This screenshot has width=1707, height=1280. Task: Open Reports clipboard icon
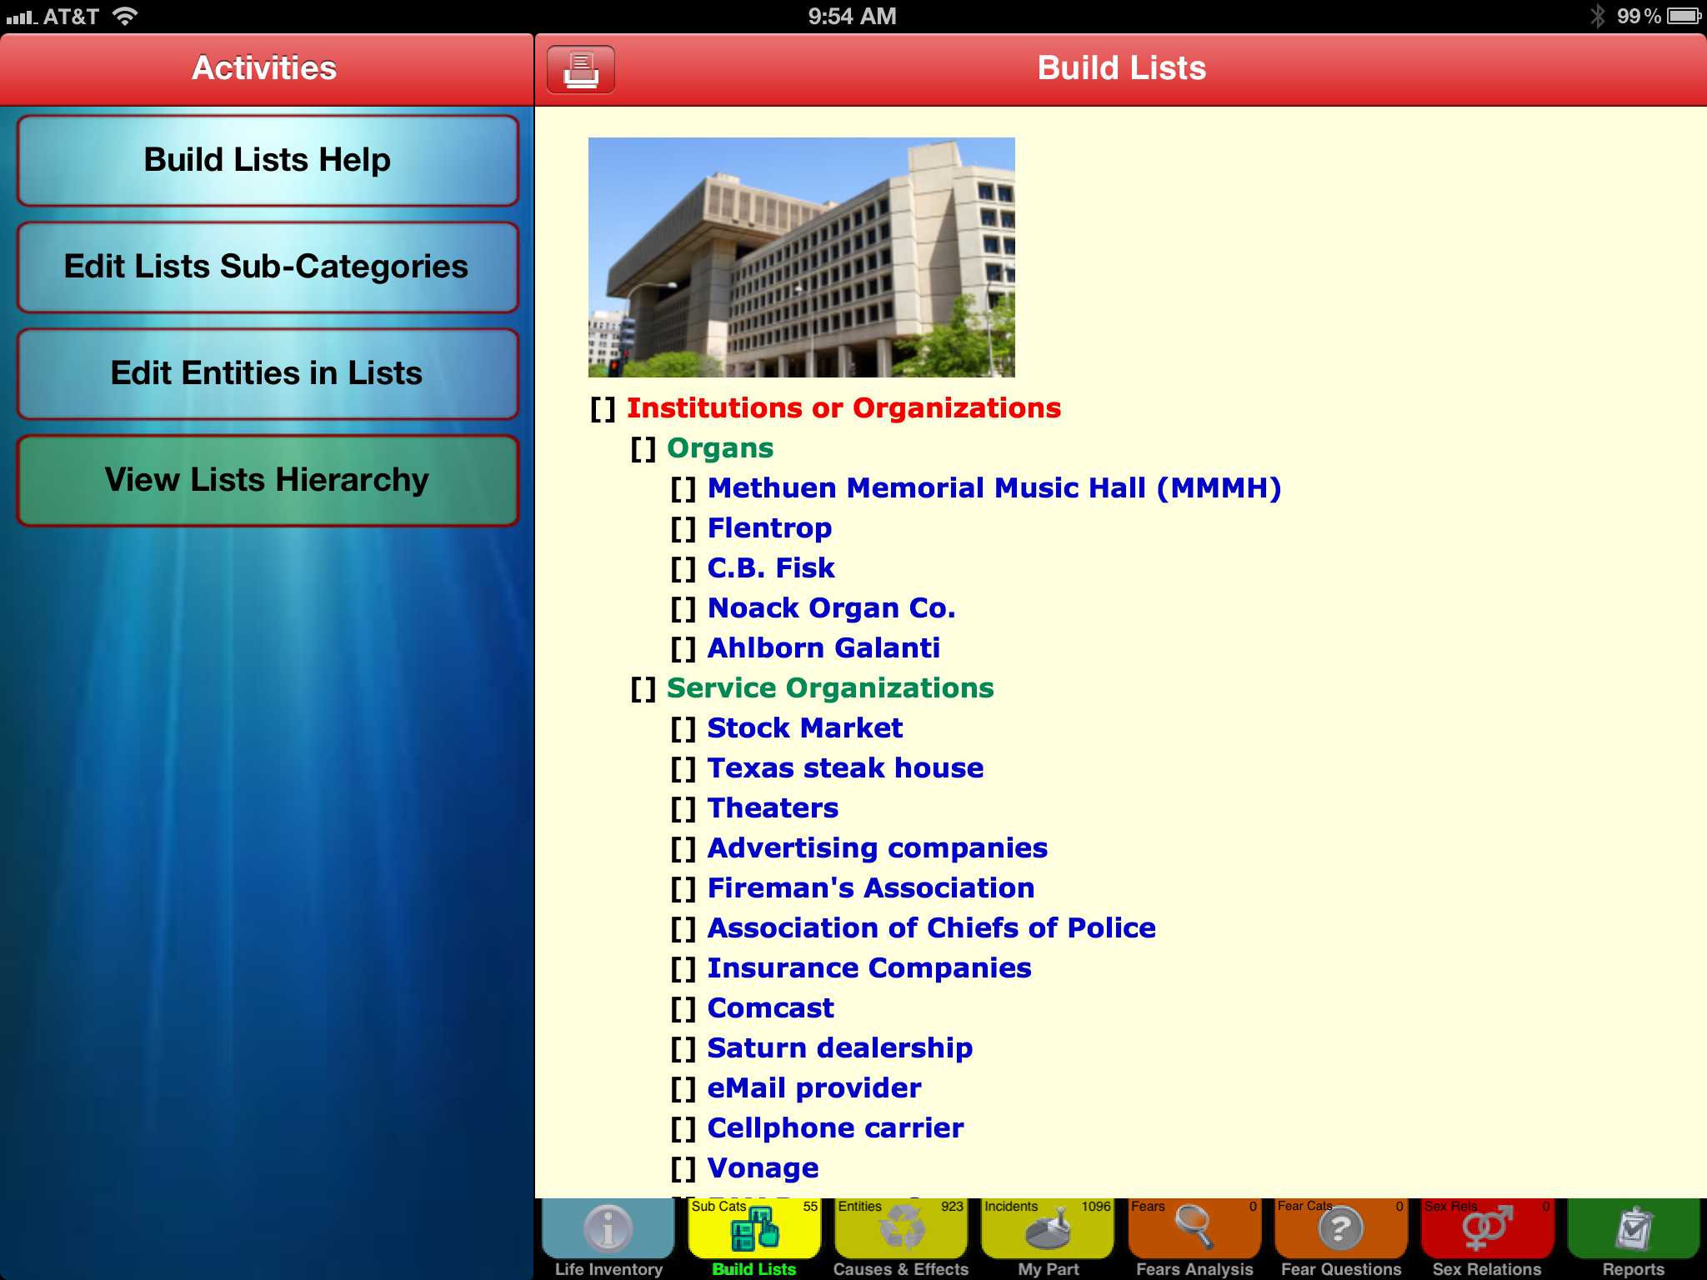1633,1228
